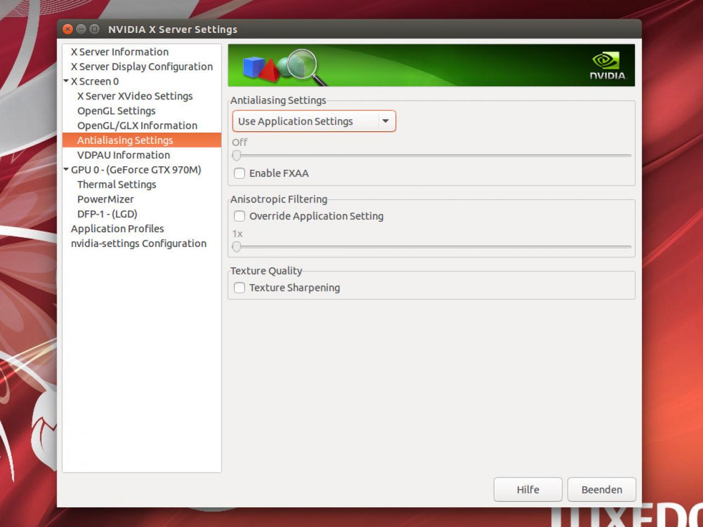Image resolution: width=703 pixels, height=527 pixels.
Task: Open X Server Information page
Action: [120, 52]
